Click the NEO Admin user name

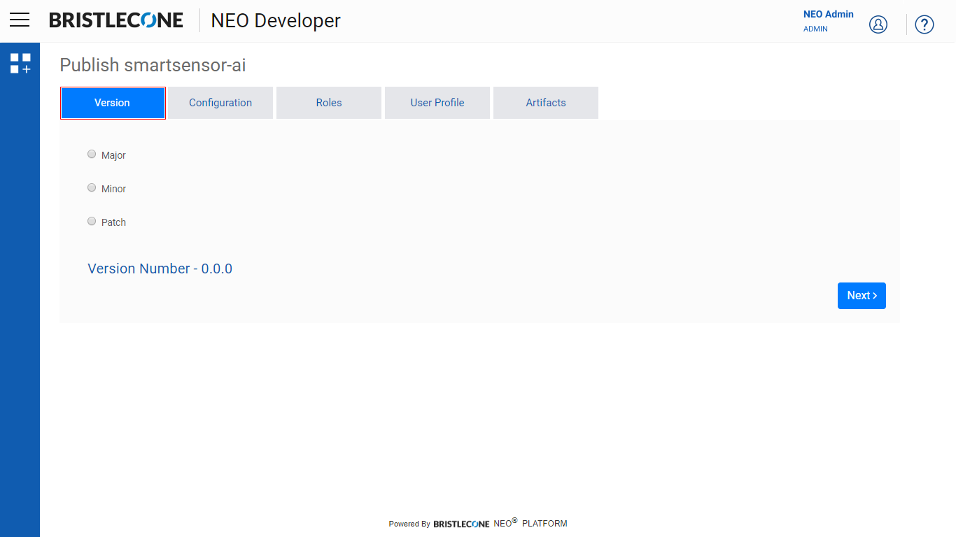829,14
